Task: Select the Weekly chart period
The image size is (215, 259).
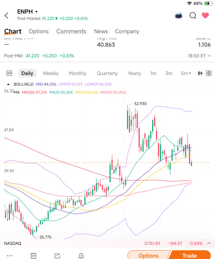Action: [51, 73]
